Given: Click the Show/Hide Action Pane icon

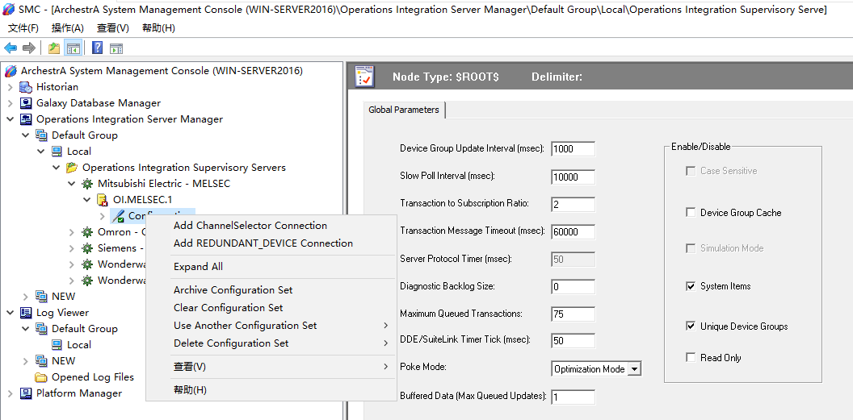Looking at the screenshot, I should pyautogui.click(x=116, y=48).
